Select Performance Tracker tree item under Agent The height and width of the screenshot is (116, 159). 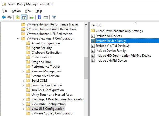tap(46, 67)
